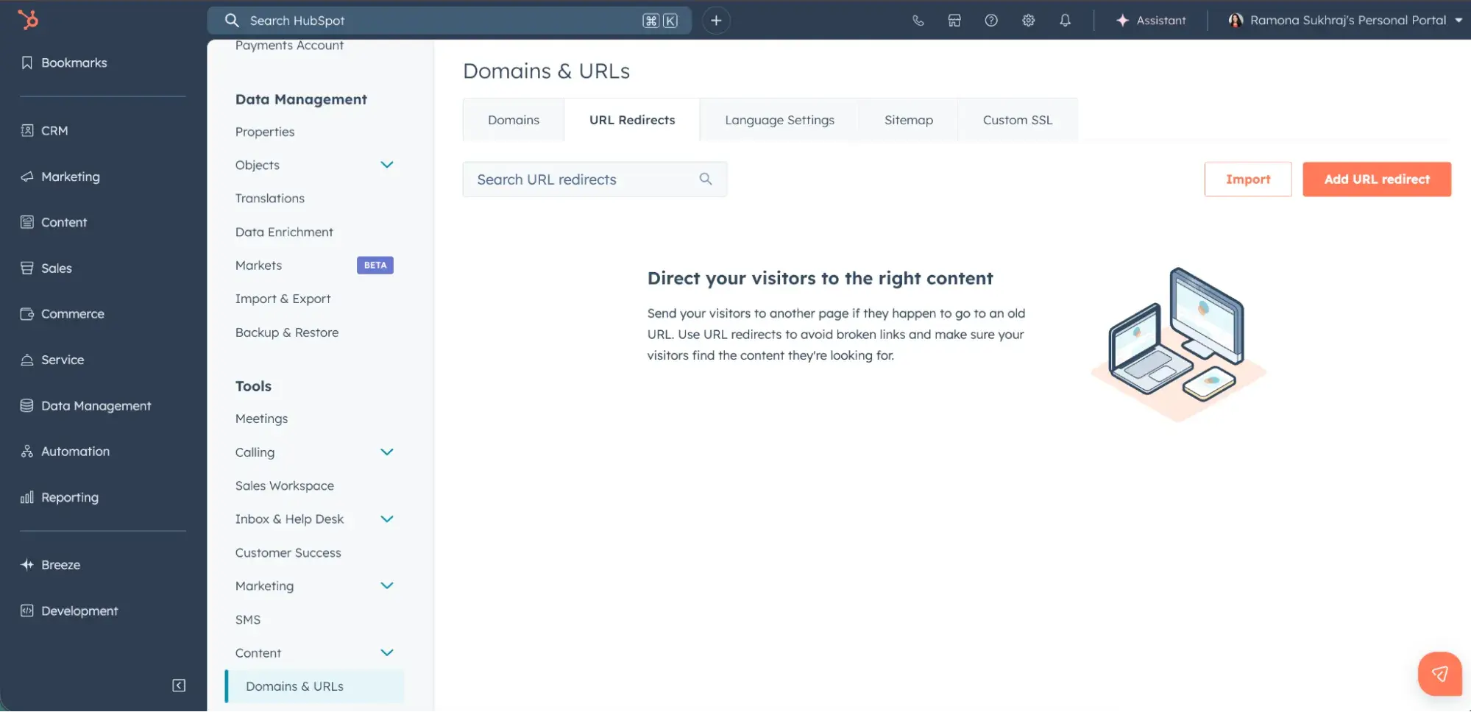Expand Inbox & Help Desk settings
Image resolution: width=1471 pixels, height=712 pixels.
(388, 519)
